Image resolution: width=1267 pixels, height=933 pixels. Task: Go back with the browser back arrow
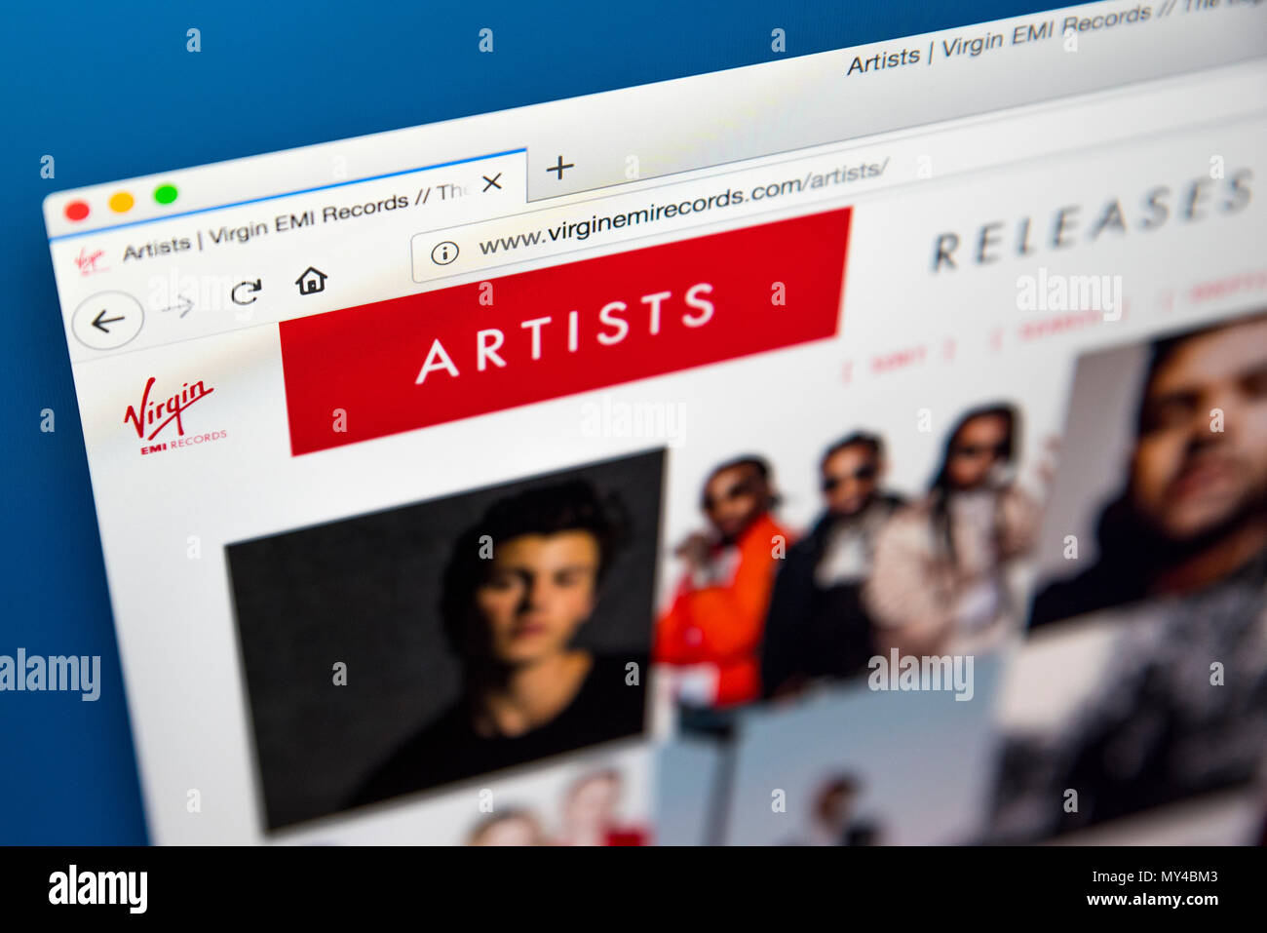pyautogui.click(x=107, y=320)
